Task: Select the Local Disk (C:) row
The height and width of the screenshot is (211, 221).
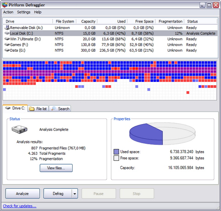Action: pos(110,33)
